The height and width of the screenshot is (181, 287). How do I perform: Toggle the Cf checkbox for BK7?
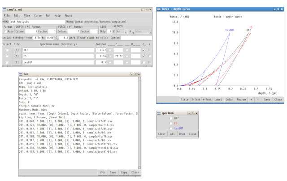(144, 50)
